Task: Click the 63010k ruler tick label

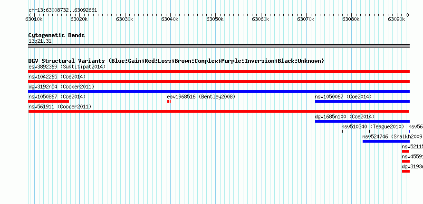Action: point(34,19)
